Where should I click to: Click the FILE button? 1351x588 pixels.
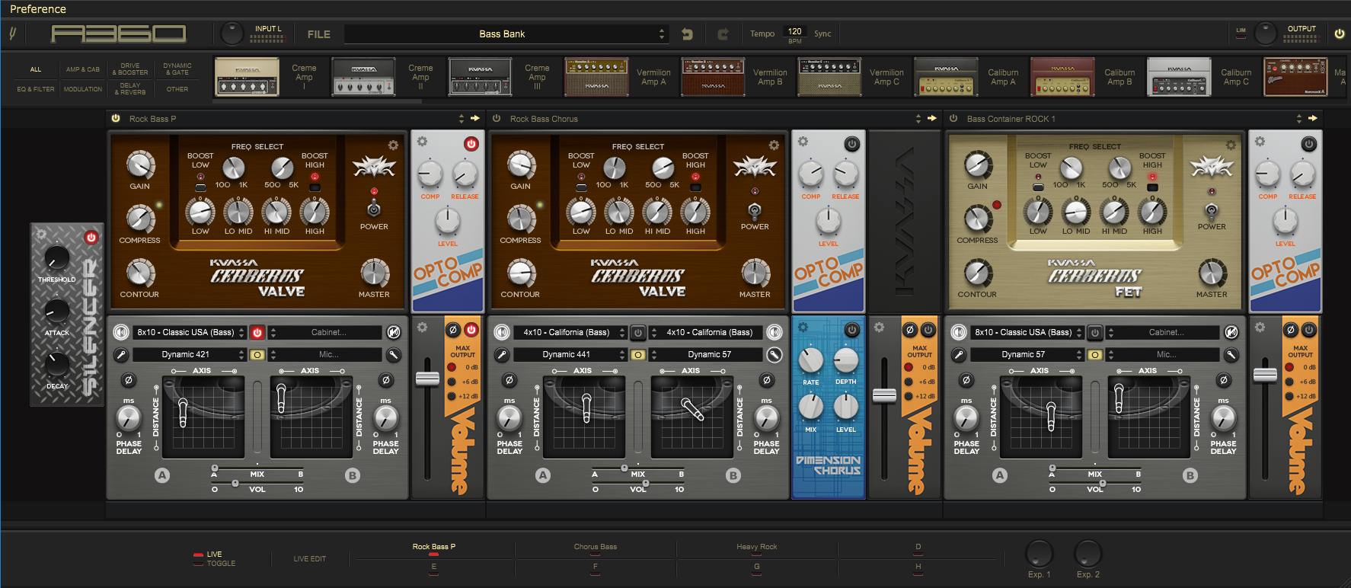[x=318, y=34]
